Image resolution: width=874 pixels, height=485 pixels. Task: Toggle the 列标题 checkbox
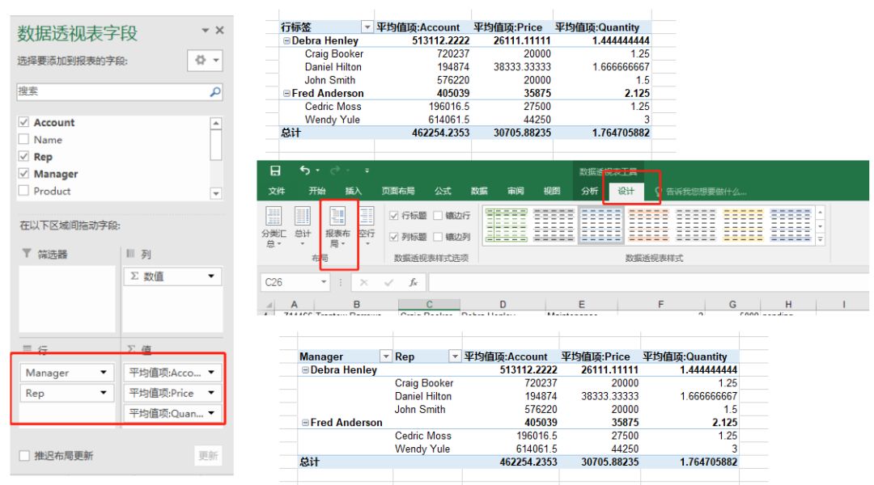pos(394,237)
